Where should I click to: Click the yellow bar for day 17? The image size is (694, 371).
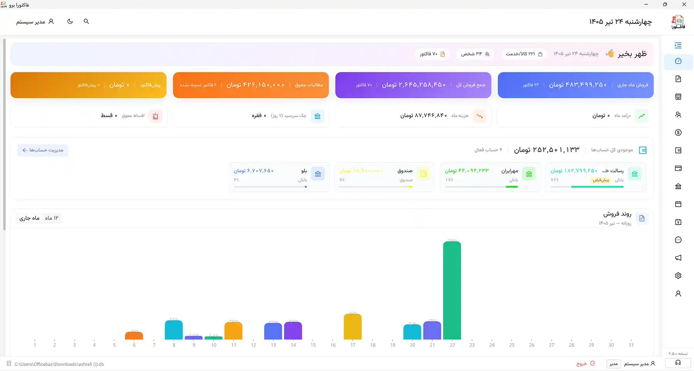pyautogui.click(x=353, y=327)
